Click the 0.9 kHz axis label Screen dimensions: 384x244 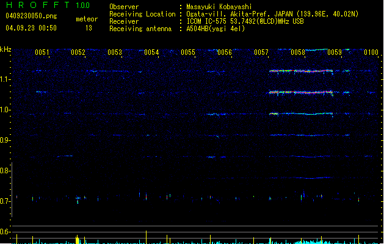tap(5, 140)
